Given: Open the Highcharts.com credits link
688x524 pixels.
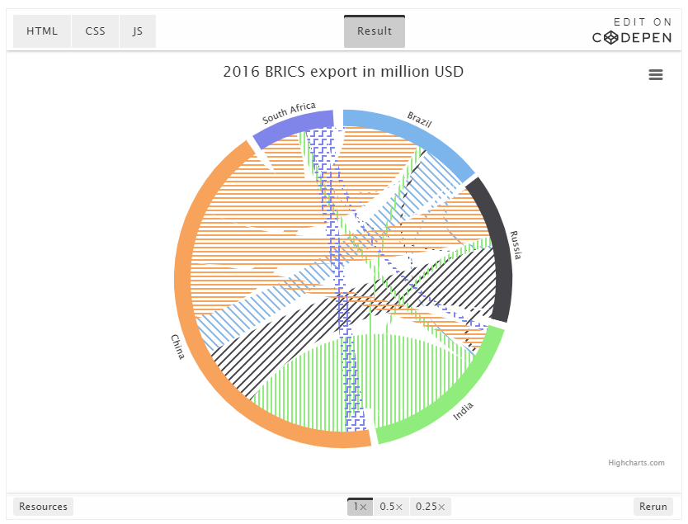Looking at the screenshot, I should pos(636,463).
